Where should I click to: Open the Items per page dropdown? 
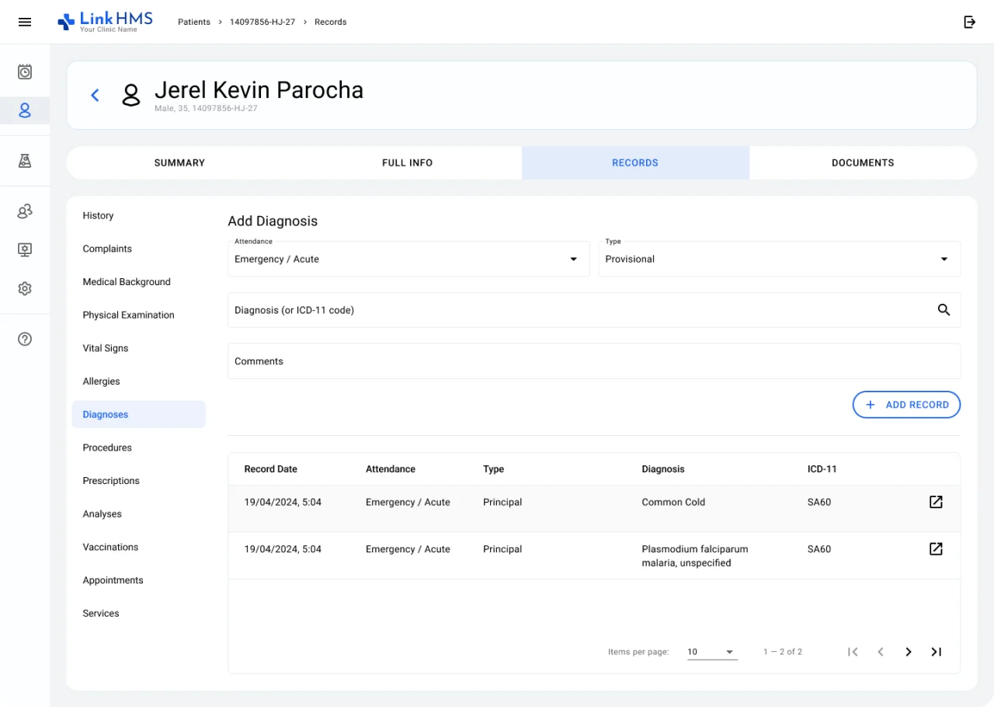712,652
